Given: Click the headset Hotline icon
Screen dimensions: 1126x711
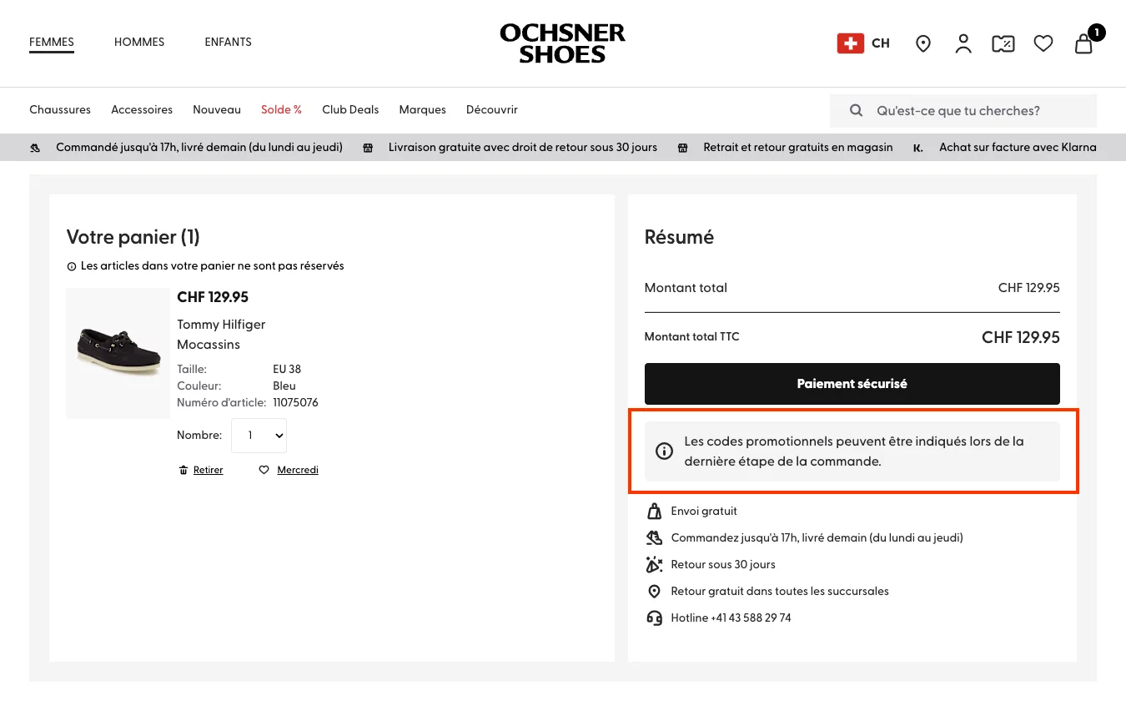Looking at the screenshot, I should click(655, 618).
